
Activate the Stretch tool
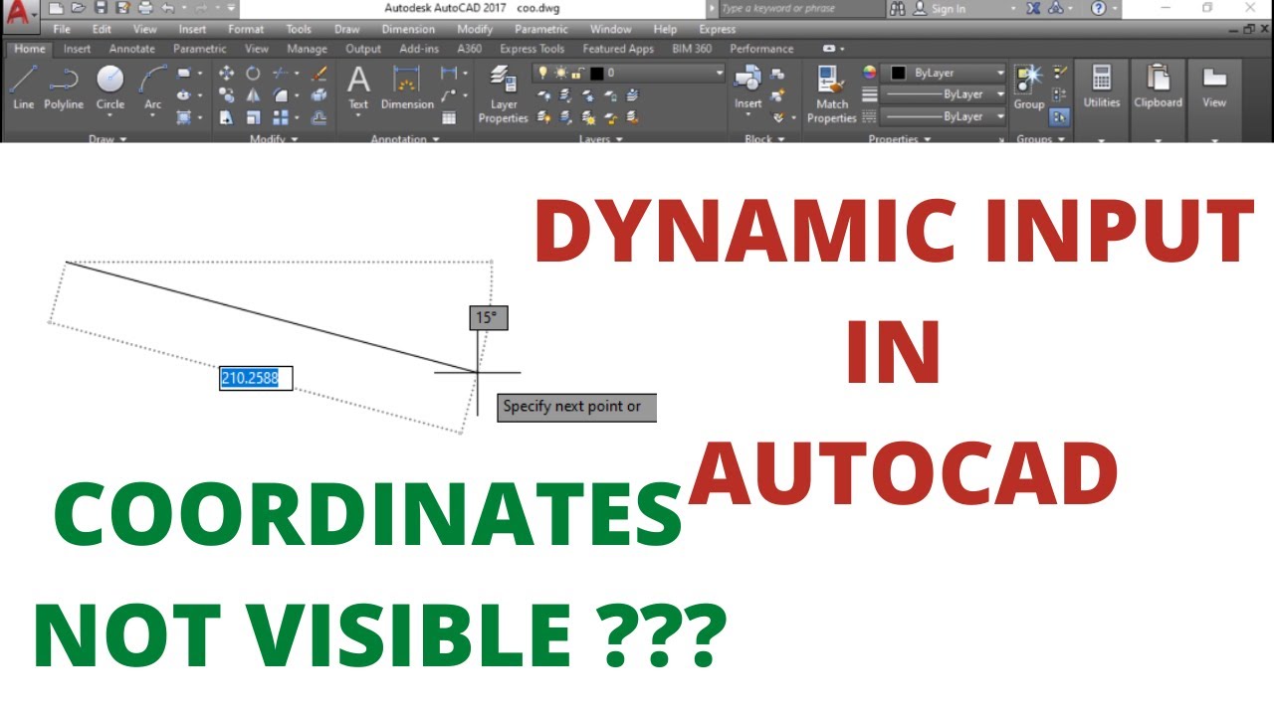click(227, 117)
